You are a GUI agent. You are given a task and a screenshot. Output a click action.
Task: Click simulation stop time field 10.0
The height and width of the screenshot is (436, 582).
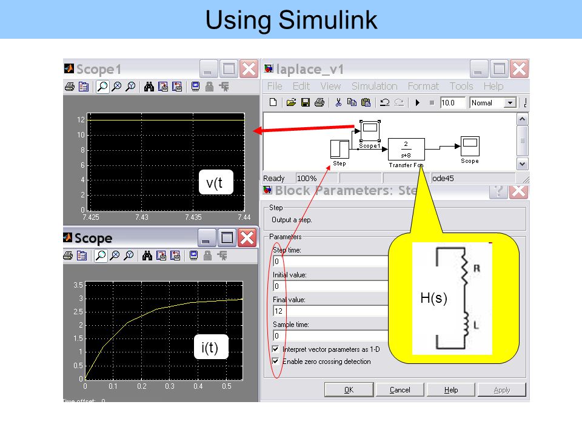click(x=452, y=103)
